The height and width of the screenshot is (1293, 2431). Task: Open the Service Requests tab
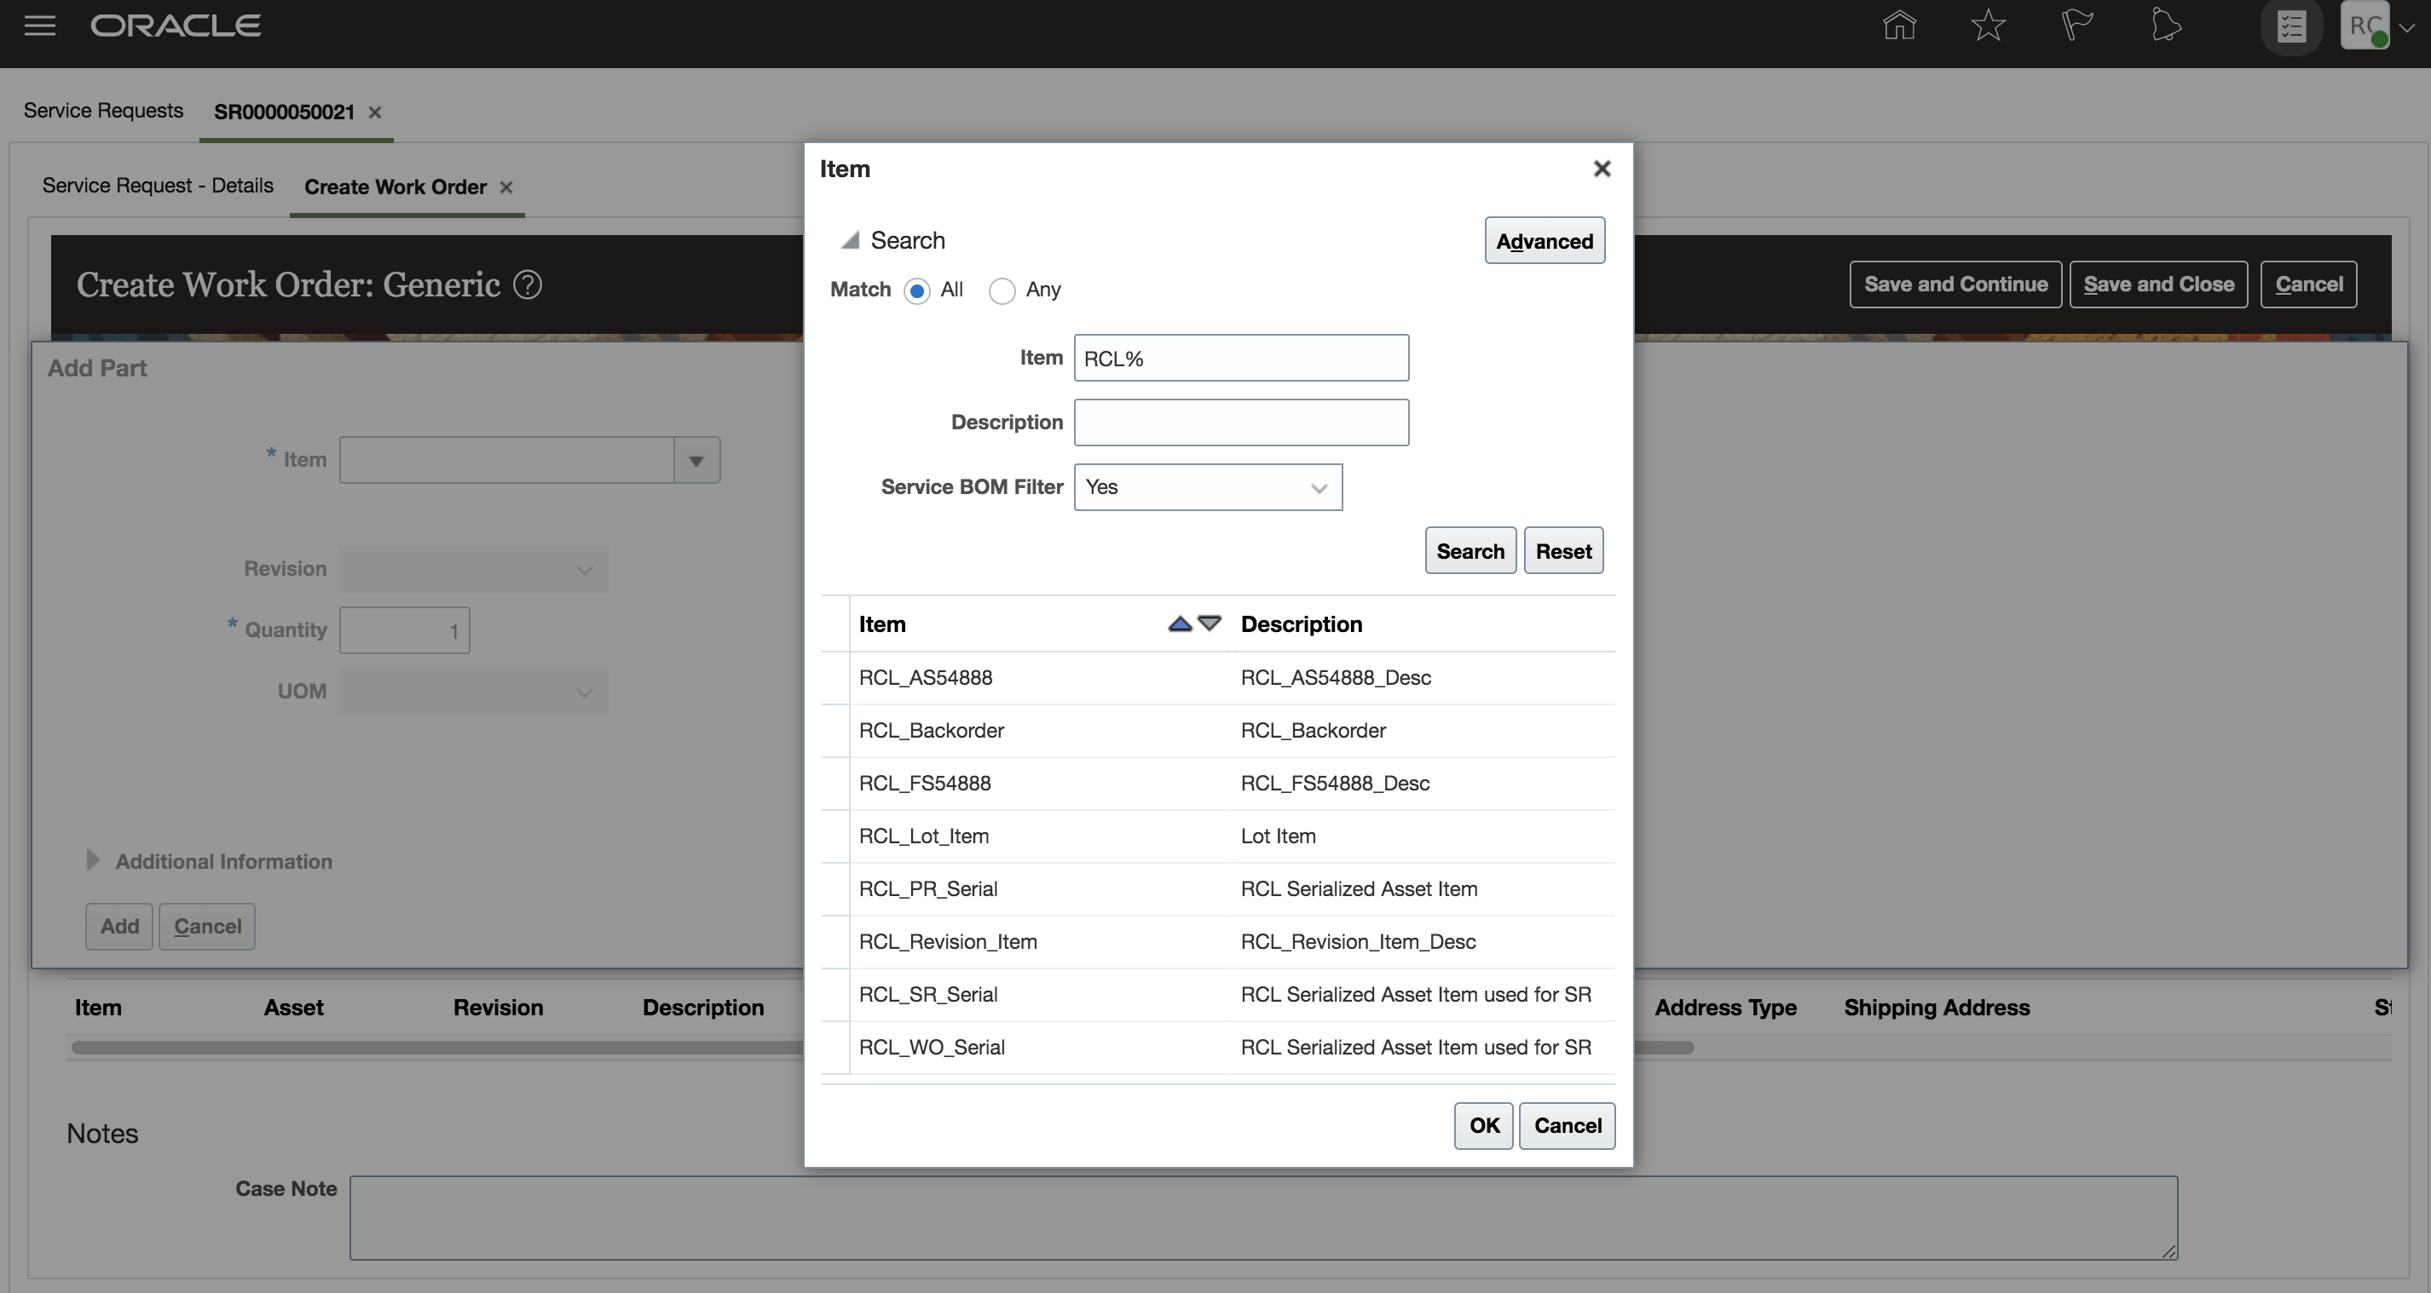click(x=103, y=111)
